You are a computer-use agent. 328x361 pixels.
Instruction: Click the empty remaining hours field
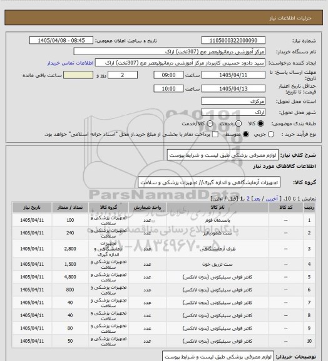(78, 75)
